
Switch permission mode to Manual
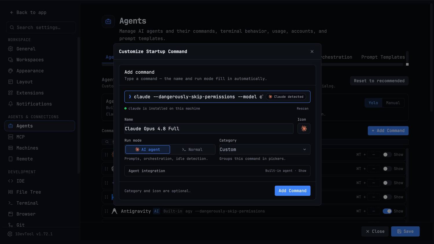[393, 103]
